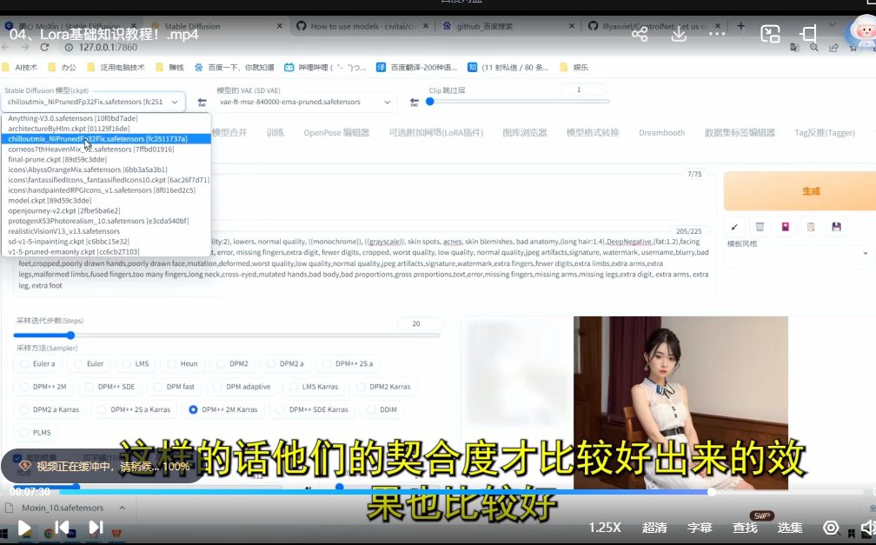
Task: Open the AI技术 bookmark folder
Action: (x=20, y=68)
